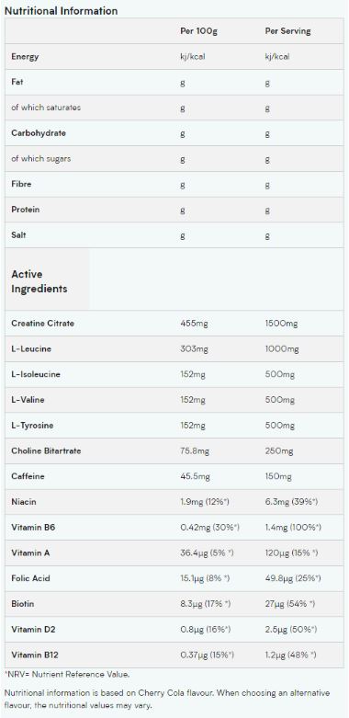
Task: Click the Vitamin B6 1.4mg (100%) value
Action: click(293, 528)
